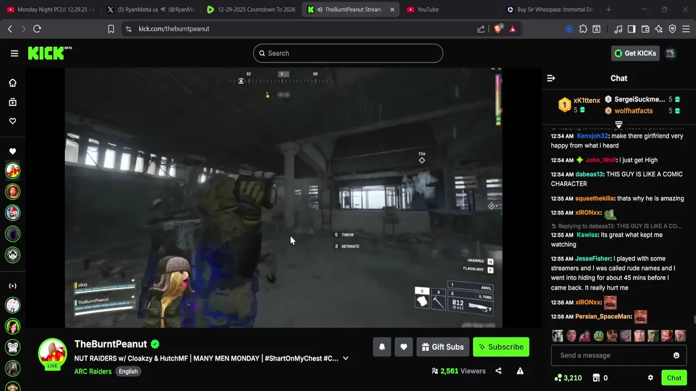
Task: Bookmark this page in browser
Action: coord(111,29)
